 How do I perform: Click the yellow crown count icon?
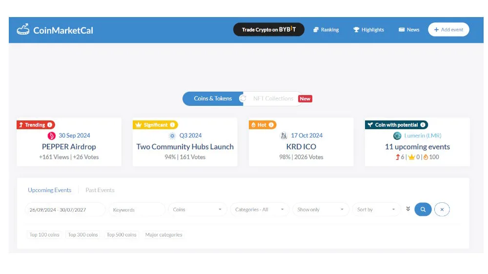tap(411, 157)
